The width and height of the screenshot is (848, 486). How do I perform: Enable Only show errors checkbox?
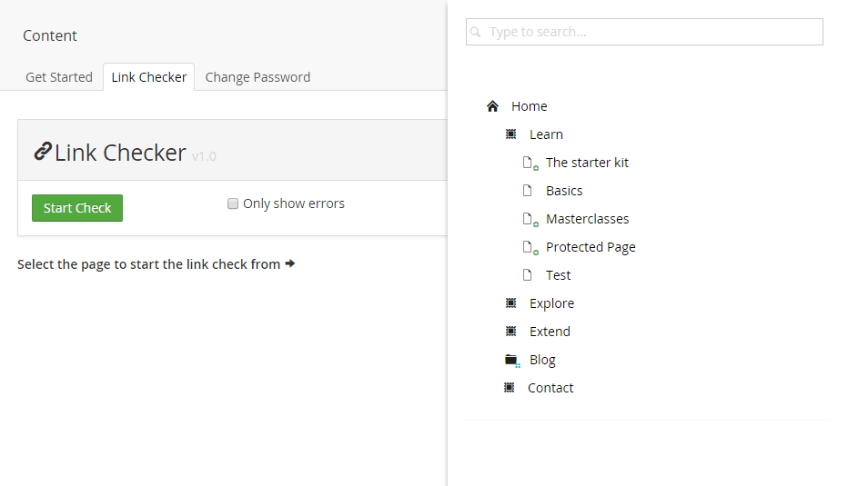(x=233, y=203)
